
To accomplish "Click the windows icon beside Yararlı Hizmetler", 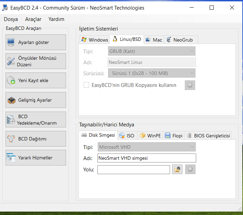I will 11,158.
